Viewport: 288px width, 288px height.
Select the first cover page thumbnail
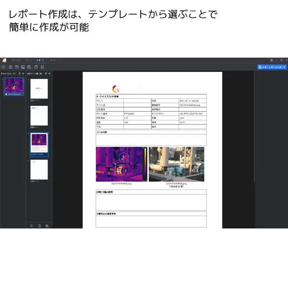(39, 88)
